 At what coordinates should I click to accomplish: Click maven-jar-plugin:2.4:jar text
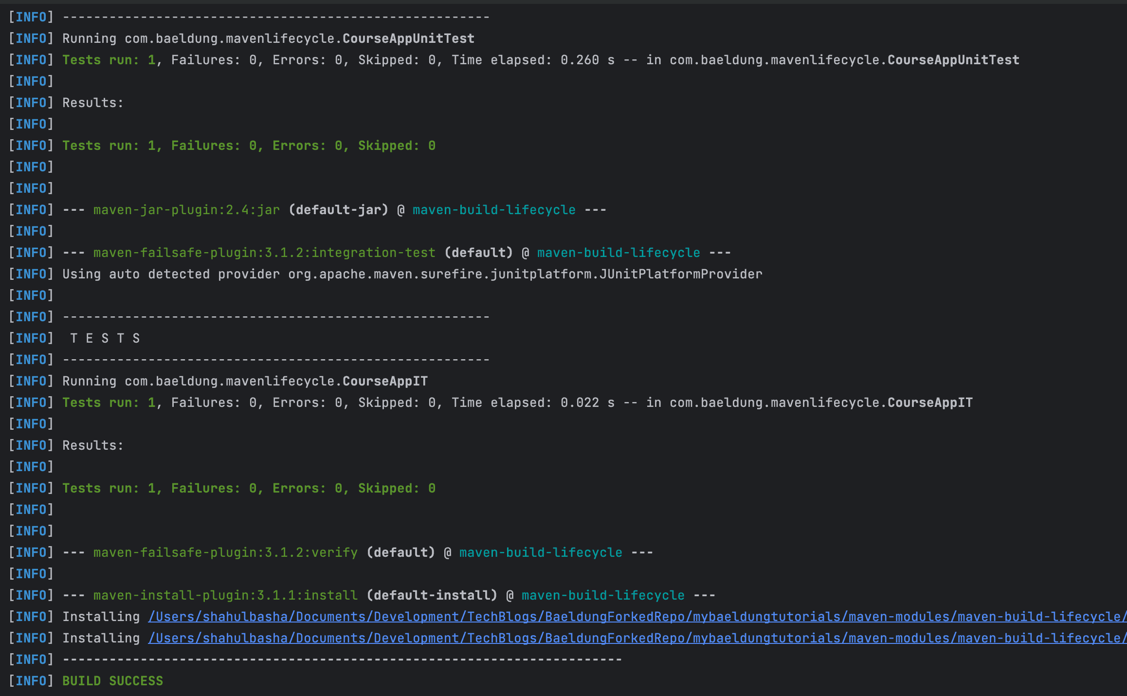[186, 210]
